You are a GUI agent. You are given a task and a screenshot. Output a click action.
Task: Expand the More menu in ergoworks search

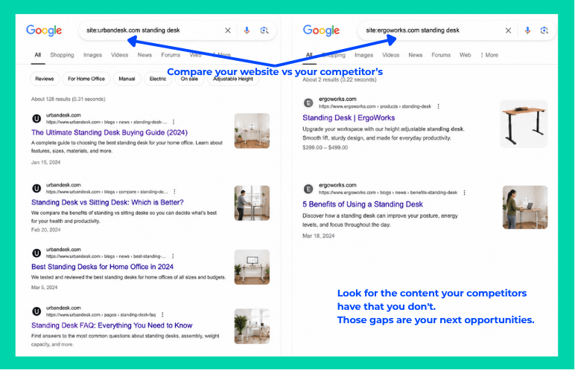click(489, 55)
